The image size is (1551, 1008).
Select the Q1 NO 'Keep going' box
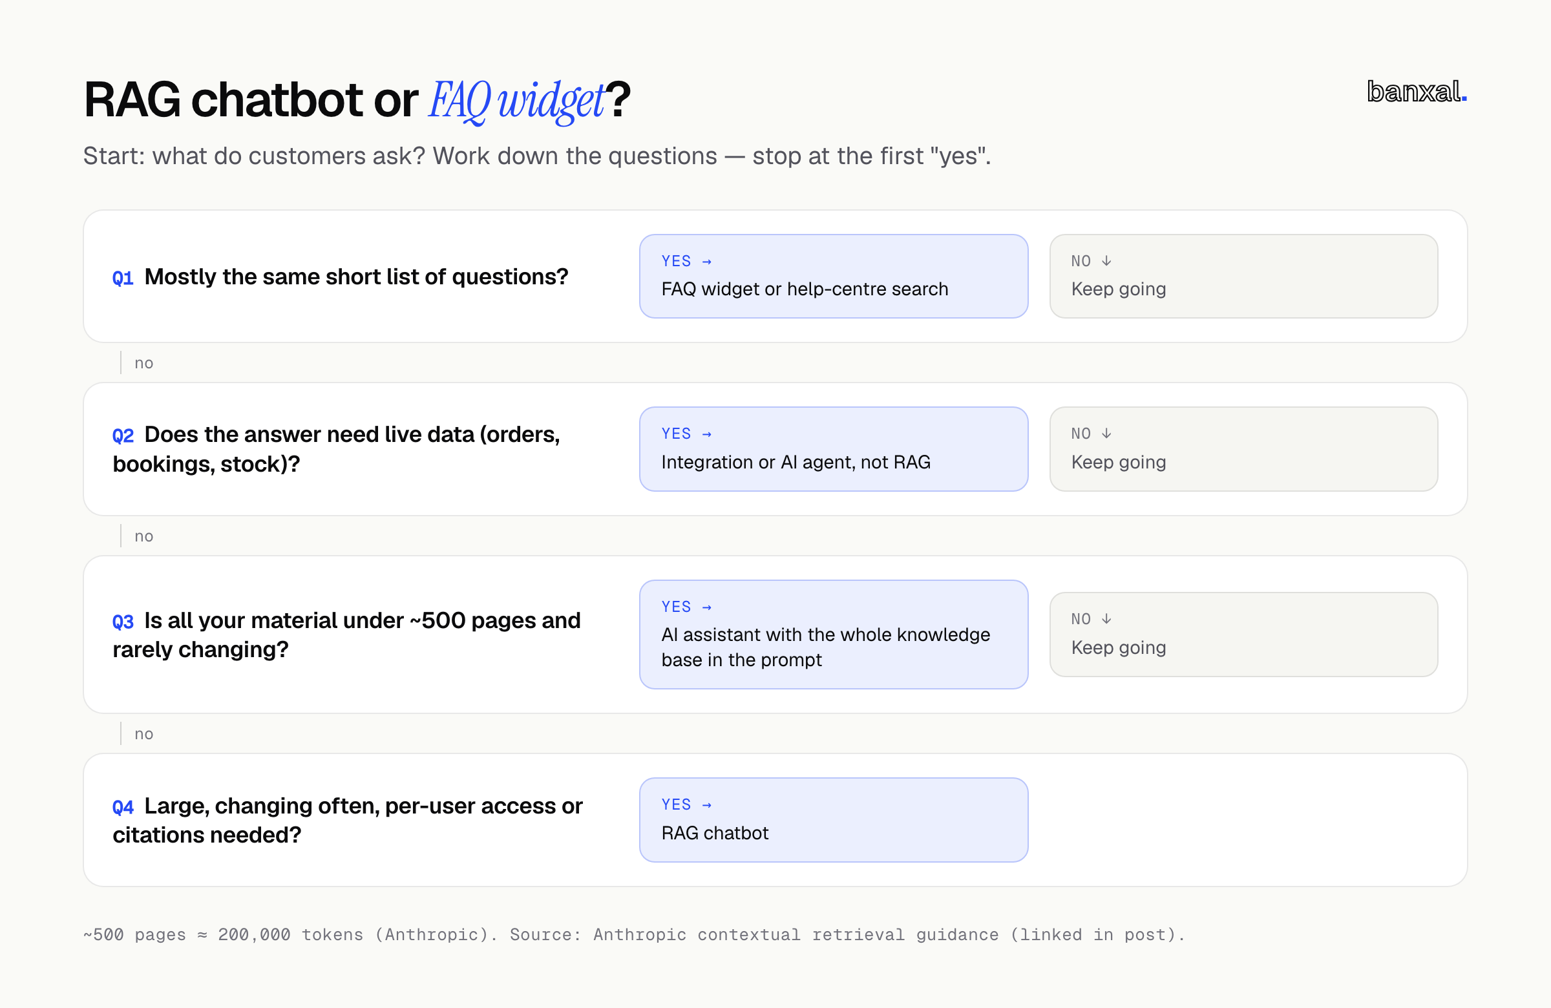(1243, 277)
